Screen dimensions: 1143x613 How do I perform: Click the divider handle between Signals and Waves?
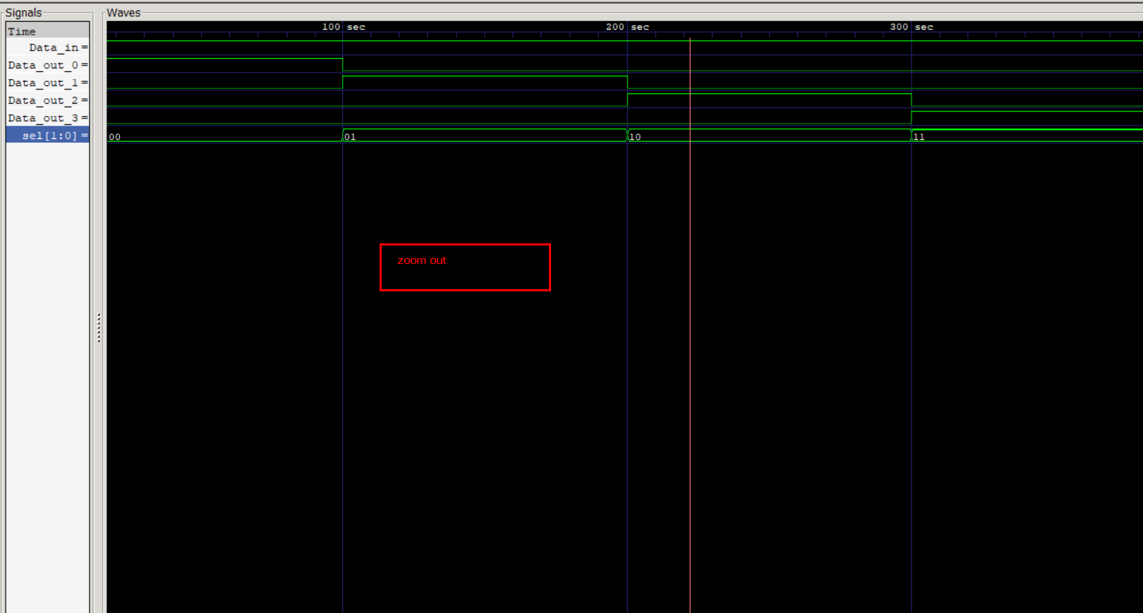[x=99, y=328]
